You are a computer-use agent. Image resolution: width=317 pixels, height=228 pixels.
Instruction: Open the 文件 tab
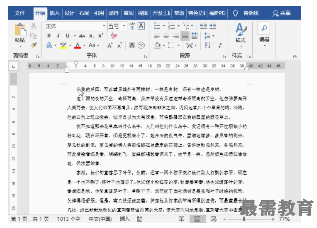pos(20,13)
